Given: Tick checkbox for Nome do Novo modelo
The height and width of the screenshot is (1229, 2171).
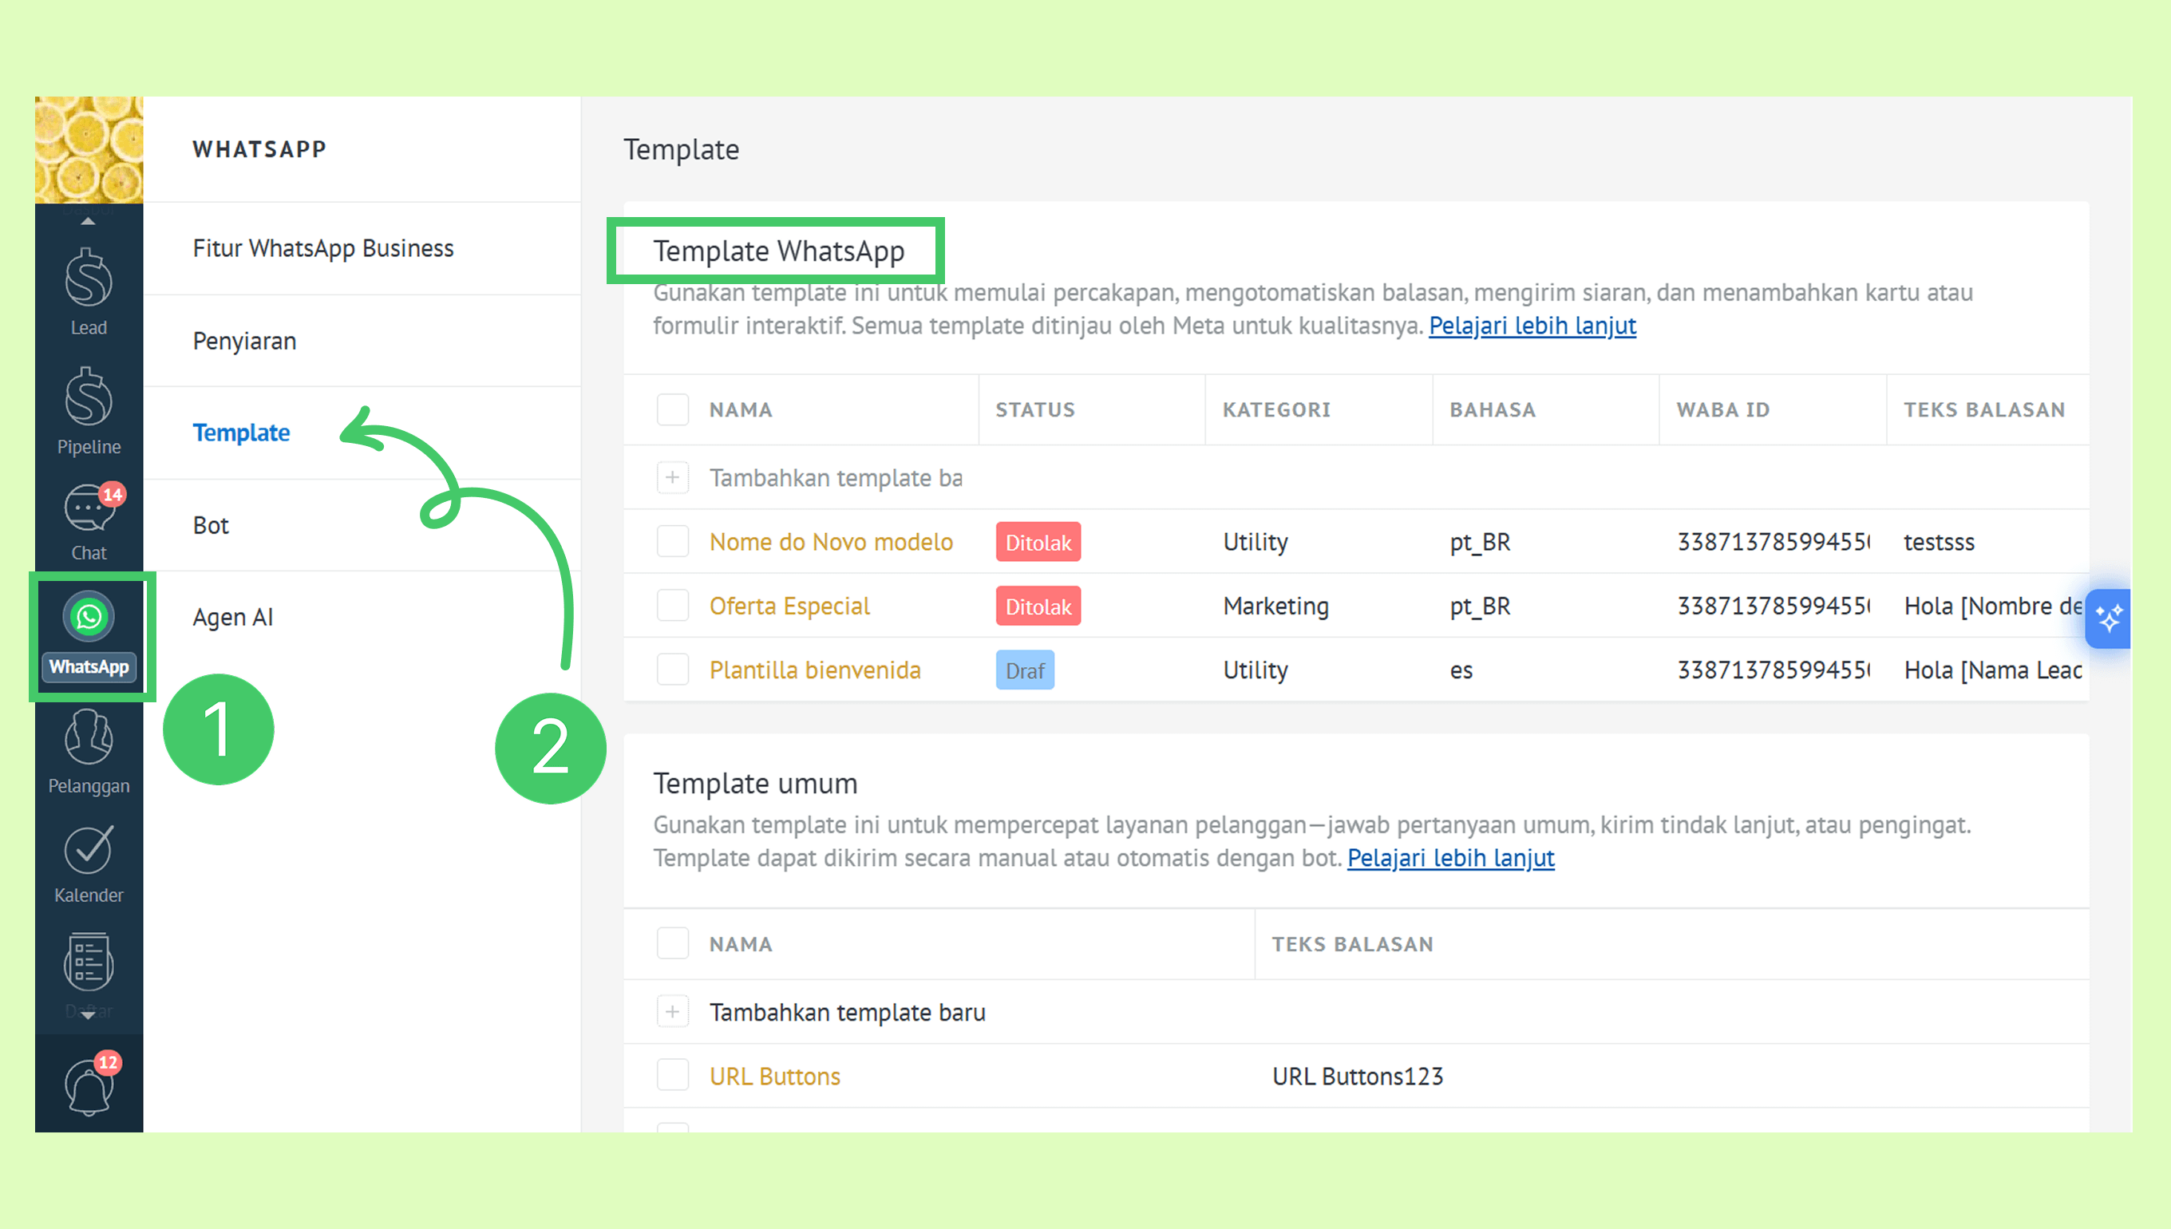Looking at the screenshot, I should 673,541.
